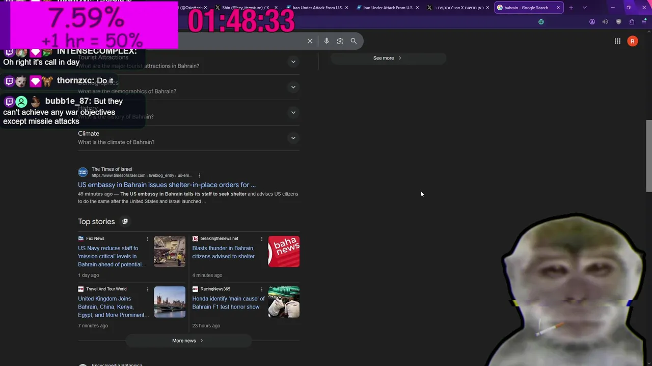Viewport: 652px width, 366px height.
Task: Click the '7 minutes ago' timestamp
Action: tap(93, 326)
